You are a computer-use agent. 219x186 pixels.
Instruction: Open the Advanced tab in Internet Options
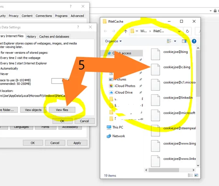77,16
